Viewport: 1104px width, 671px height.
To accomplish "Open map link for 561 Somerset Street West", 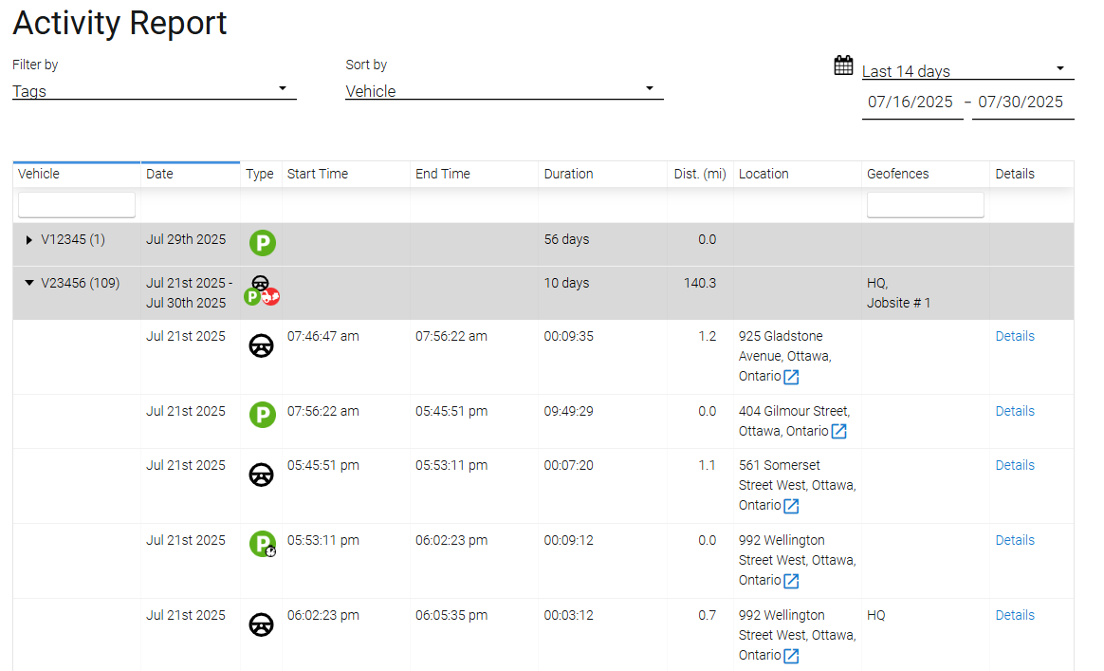I will tap(791, 506).
